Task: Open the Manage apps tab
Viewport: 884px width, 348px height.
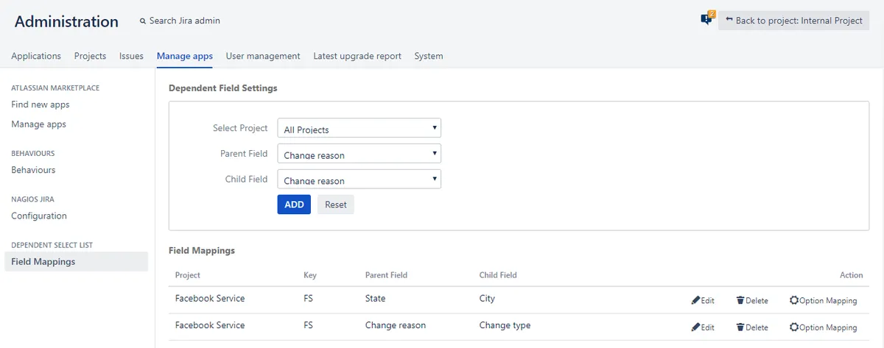Action: (x=185, y=56)
